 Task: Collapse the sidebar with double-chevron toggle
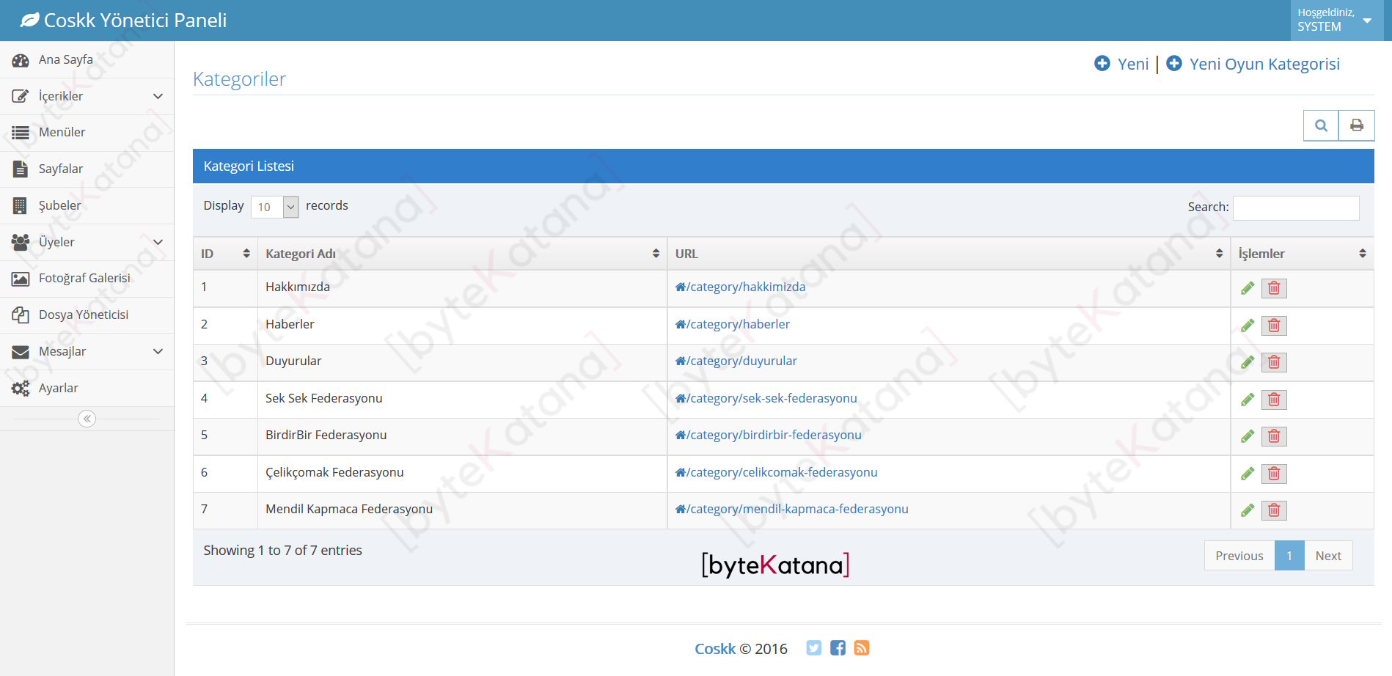tap(87, 419)
